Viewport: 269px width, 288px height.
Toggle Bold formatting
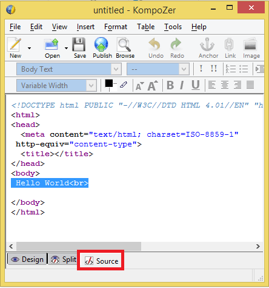pos(170,85)
